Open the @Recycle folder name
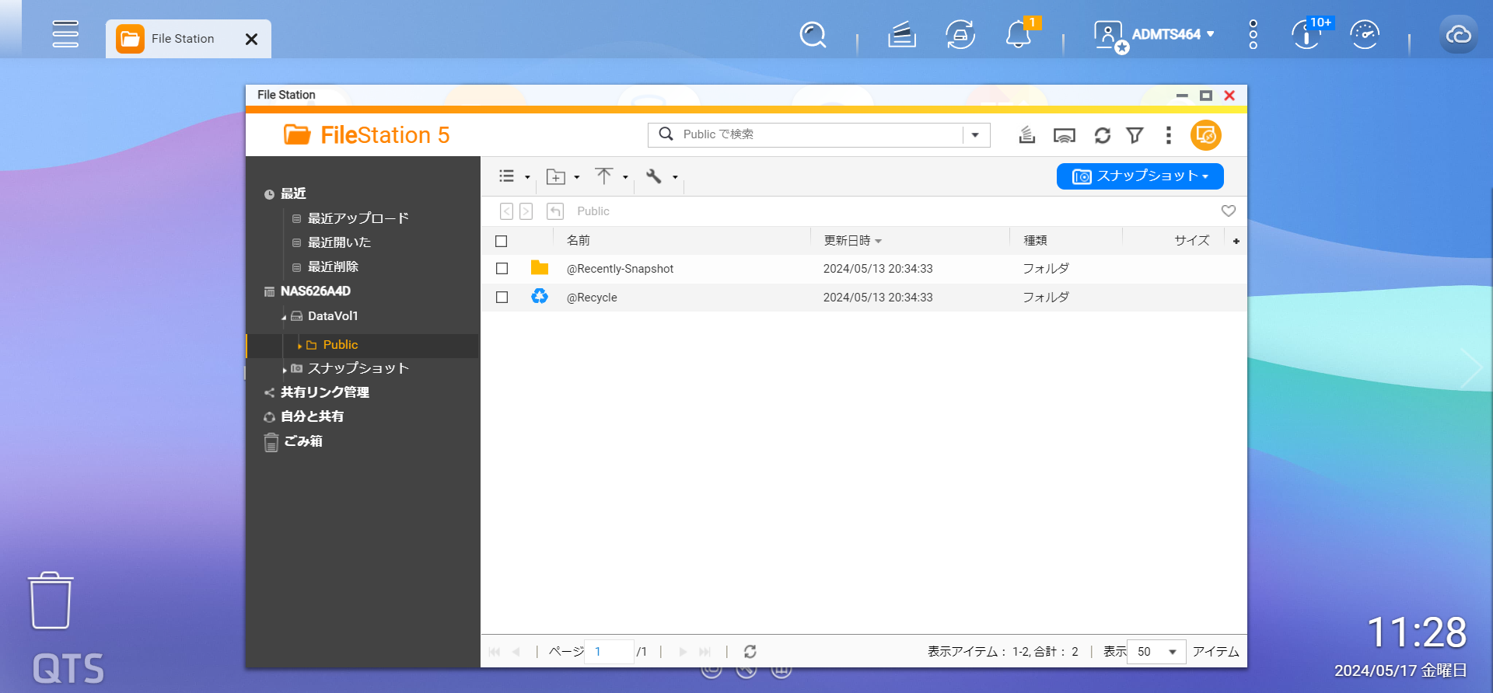This screenshot has height=693, width=1493. tap(592, 298)
